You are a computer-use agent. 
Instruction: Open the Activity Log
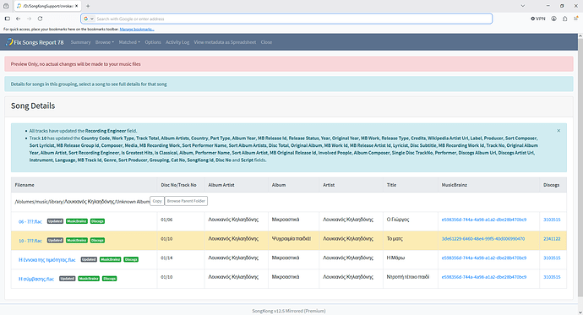click(177, 42)
